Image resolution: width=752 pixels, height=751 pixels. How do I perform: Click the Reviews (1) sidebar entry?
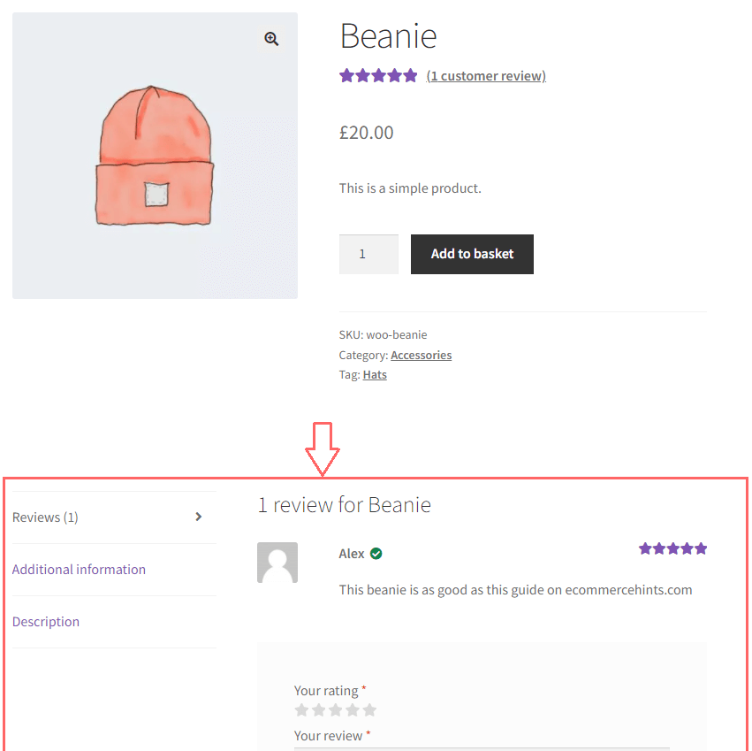pos(45,517)
